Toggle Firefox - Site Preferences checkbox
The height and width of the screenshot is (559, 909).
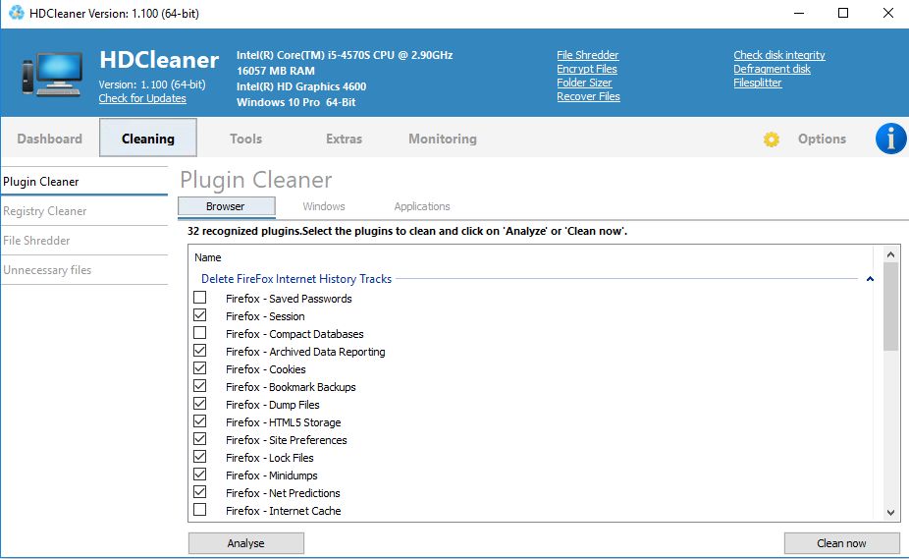click(200, 439)
